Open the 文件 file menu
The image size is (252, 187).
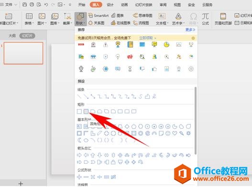click(9, 4)
